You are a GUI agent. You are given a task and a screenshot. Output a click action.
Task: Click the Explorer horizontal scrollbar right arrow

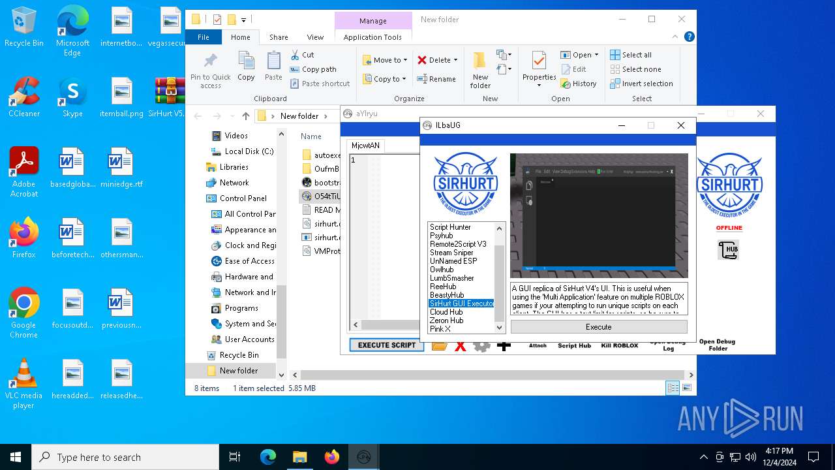[691, 375]
